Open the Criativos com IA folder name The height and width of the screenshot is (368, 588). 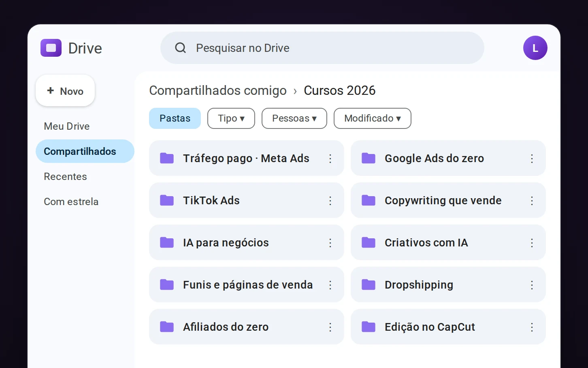pyautogui.click(x=426, y=243)
